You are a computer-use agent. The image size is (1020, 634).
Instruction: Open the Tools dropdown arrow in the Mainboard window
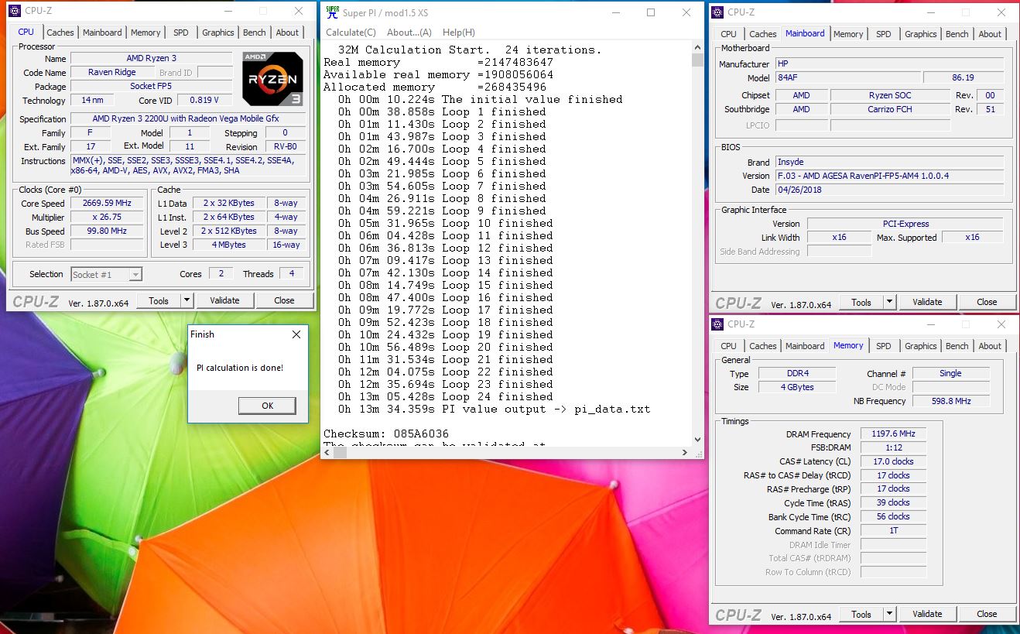(x=889, y=303)
